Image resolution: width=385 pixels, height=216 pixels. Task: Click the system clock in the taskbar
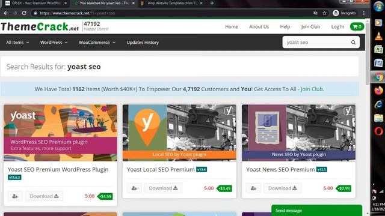coord(378,206)
